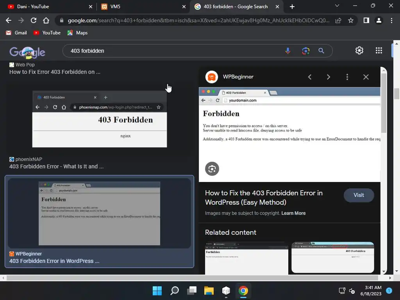Open preview panel three-dot options
The width and height of the screenshot is (400, 300).
click(x=347, y=77)
